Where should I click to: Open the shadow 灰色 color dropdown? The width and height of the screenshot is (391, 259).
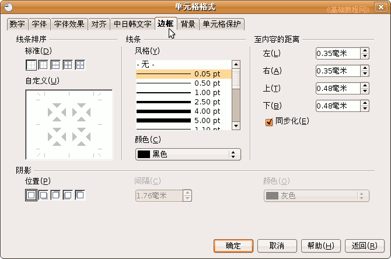(x=316, y=195)
